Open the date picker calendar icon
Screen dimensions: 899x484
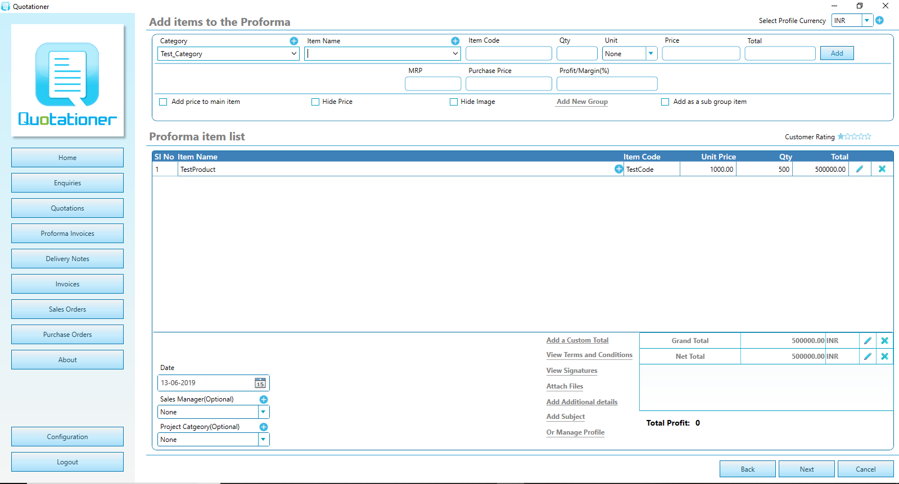coord(260,383)
